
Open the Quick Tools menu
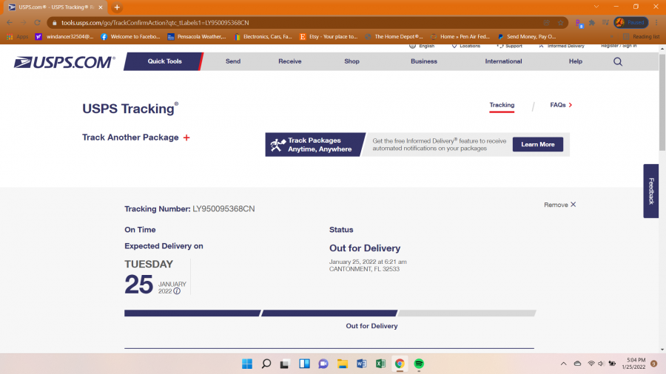click(164, 61)
